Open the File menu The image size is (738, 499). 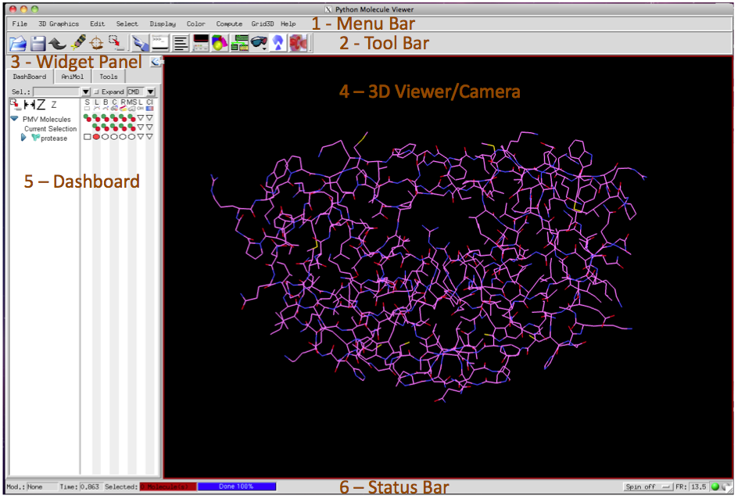[20, 23]
